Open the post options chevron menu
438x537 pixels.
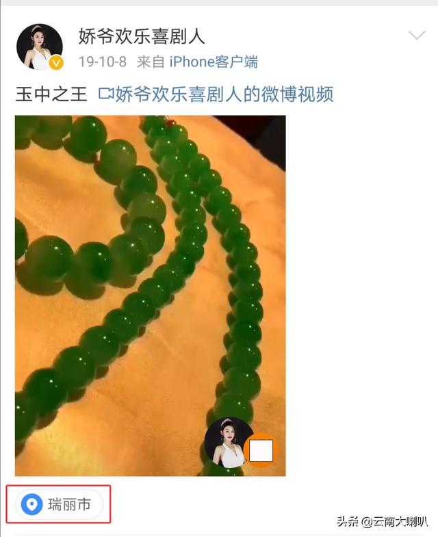pyautogui.click(x=417, y=35)
